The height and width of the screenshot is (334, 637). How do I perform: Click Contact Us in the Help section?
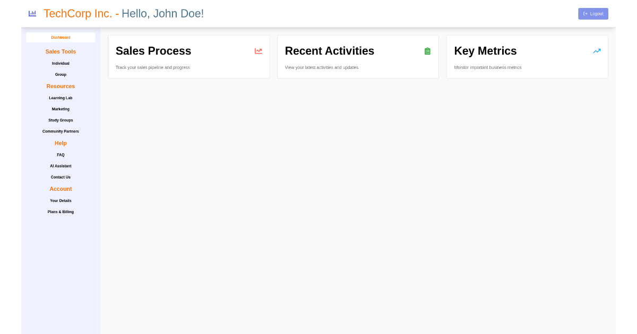(x=61, y=177)
